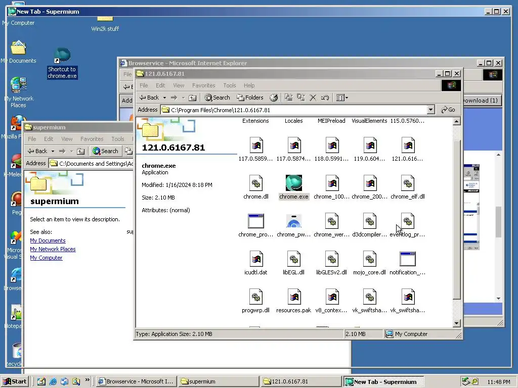
Task: Click Search button in supermium window toolbar
Action: pyautogui.click(x=105, y=151)
